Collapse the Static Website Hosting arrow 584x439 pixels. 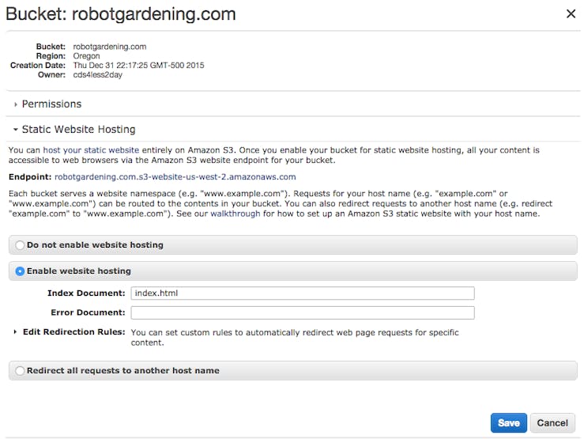click(x=15, y=130)
